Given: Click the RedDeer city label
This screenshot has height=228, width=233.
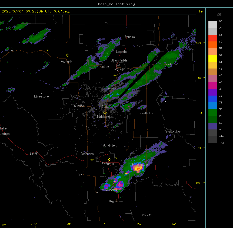Looking at the screenshot, I should [x=119, y=69].
